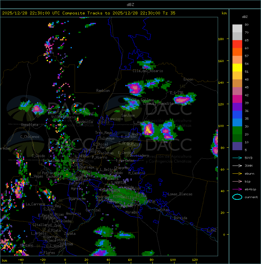Click the yellow eburn arrow in legend

237,174
